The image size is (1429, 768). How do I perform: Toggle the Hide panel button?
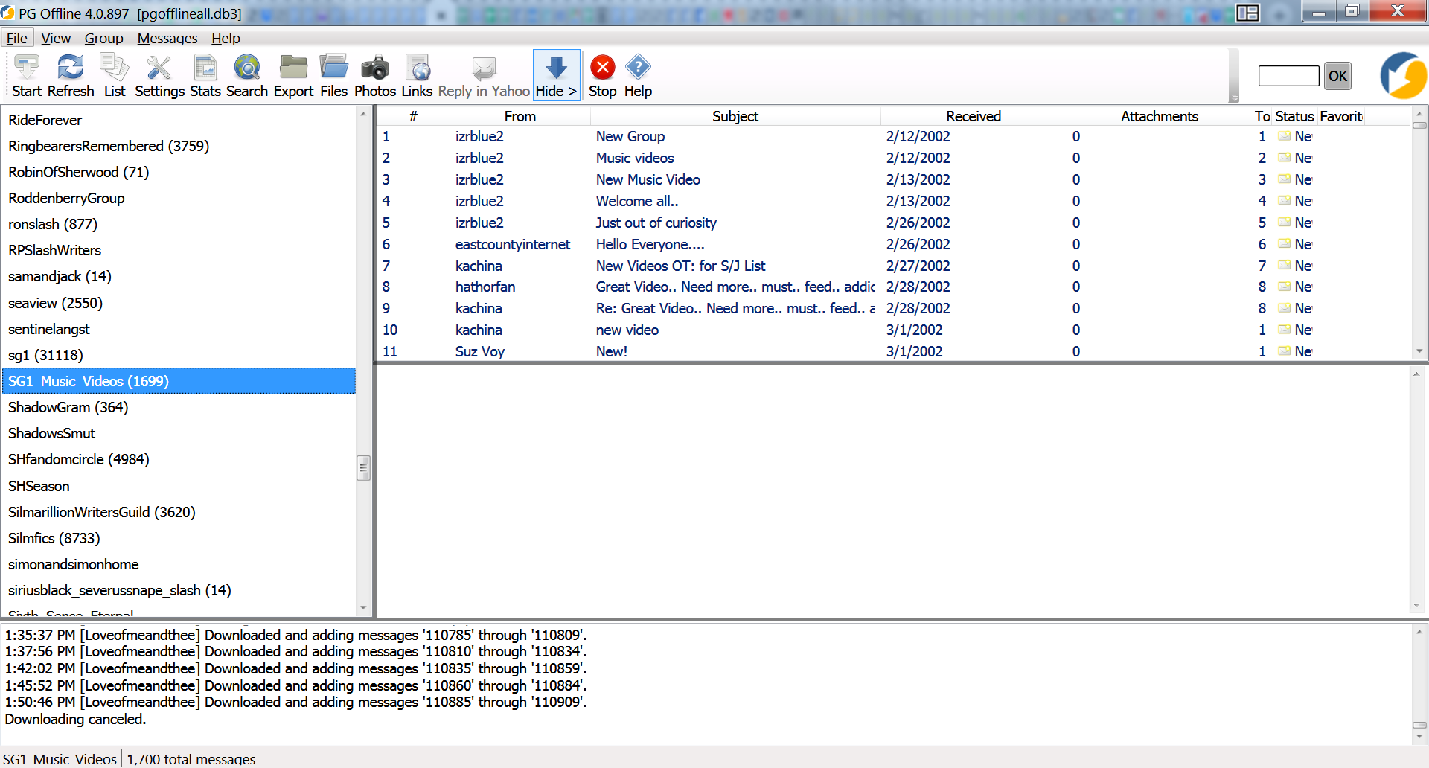(x=556, y=76)
